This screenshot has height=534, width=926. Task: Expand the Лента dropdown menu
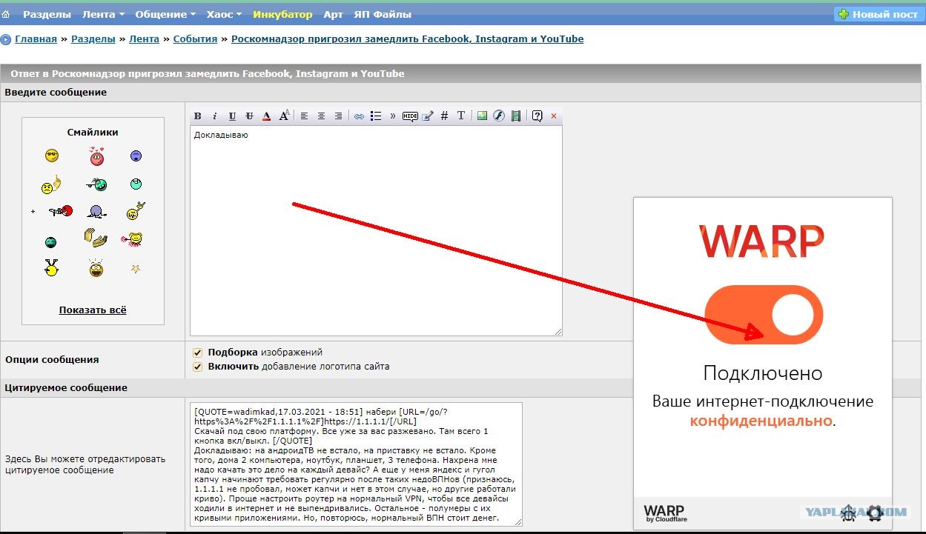point(103,14)
